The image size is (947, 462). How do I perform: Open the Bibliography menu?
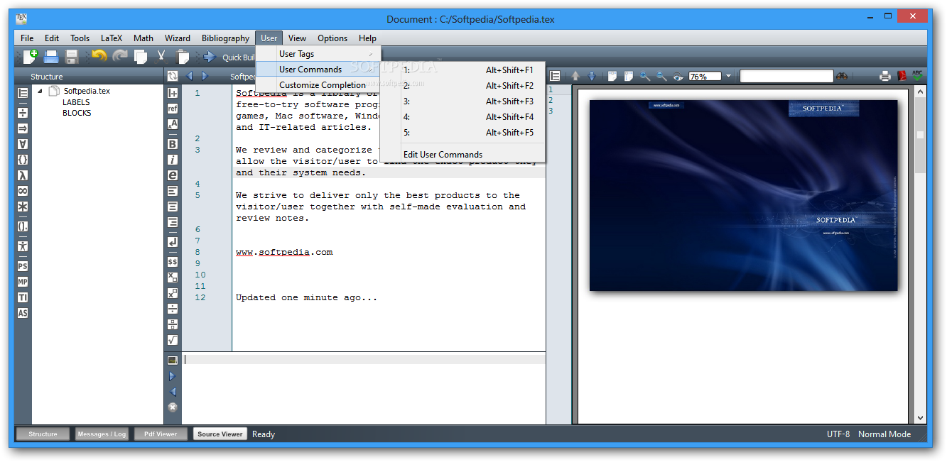[225, 38]
